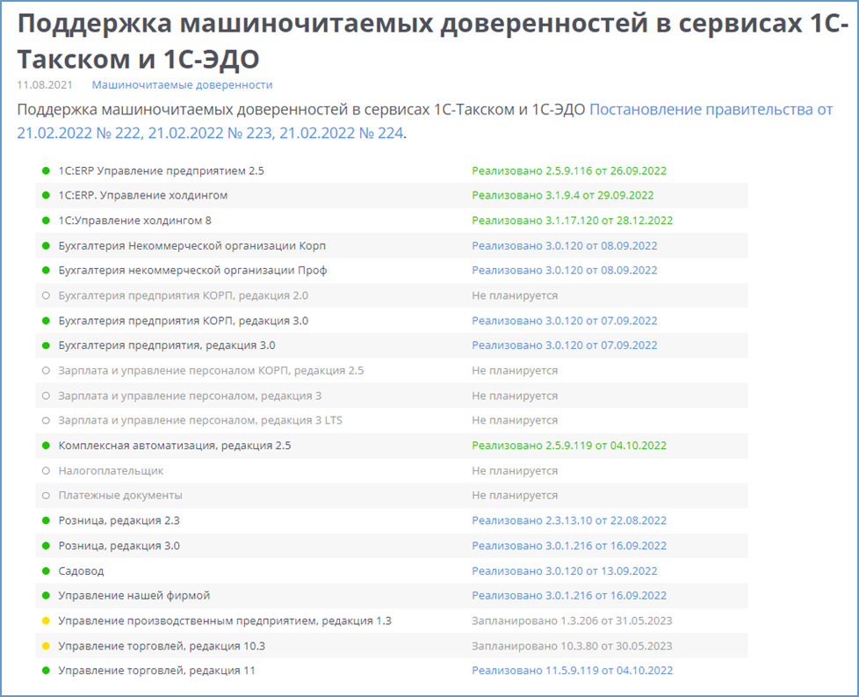859x697 pixels.
Task: Select row Управление торговлей, редакция 10.3
Action: click(x=392, y=646)
